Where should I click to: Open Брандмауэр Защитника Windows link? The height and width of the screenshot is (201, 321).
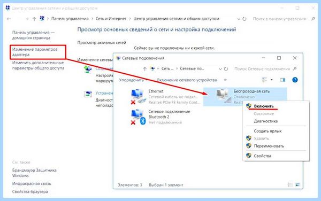34,173
